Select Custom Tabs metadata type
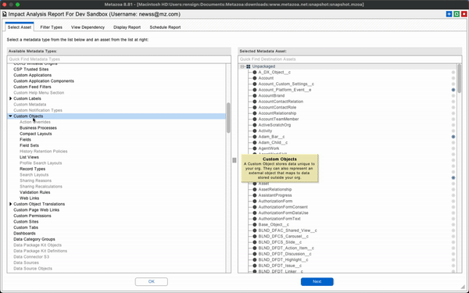This screenshot has height=293, width=469. [x=26, y=227]
